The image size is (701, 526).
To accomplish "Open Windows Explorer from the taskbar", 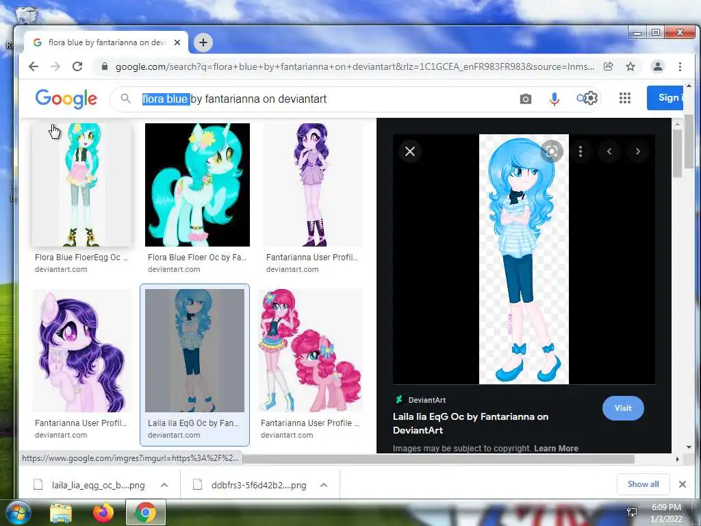I will [61, 513].
